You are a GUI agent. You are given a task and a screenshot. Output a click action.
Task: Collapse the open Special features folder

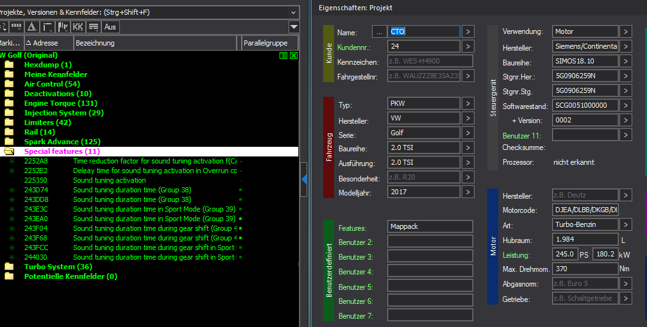pos(9,151)
